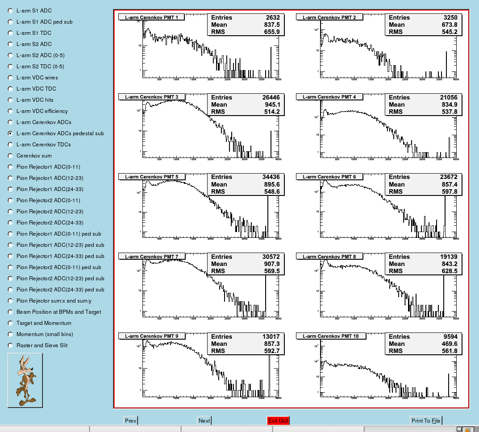This screenshot has width=479, height=432.
Task: Click PMT 8 stats box with 19139 entries
Action: point(423,264)
